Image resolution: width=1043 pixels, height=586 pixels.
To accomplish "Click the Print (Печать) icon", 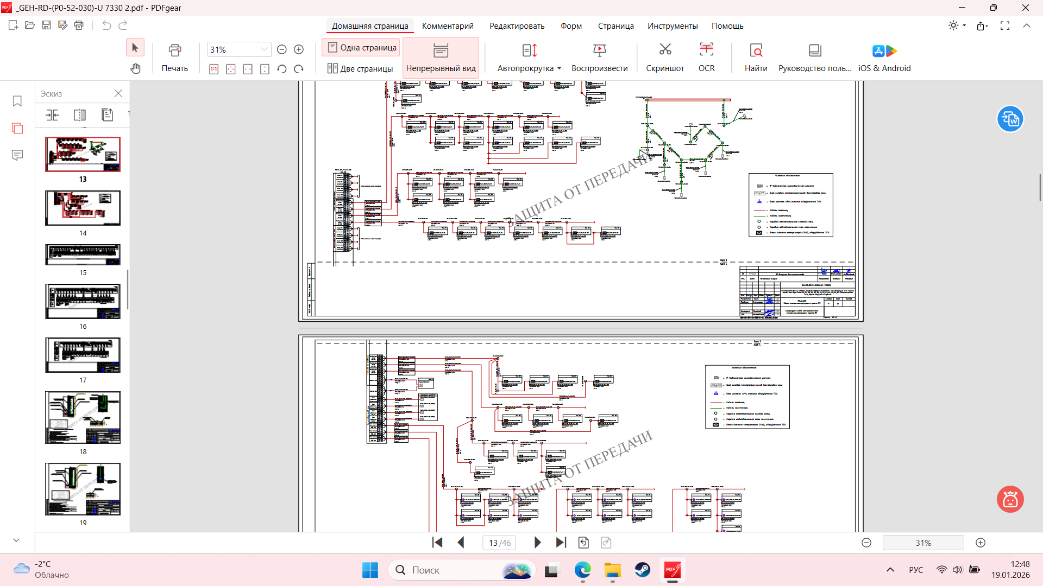I will click(174, 50).
